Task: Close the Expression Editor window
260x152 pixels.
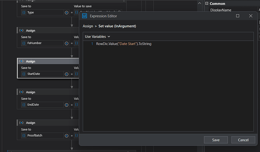Action: pyautogui.click(x=251, y=16)
